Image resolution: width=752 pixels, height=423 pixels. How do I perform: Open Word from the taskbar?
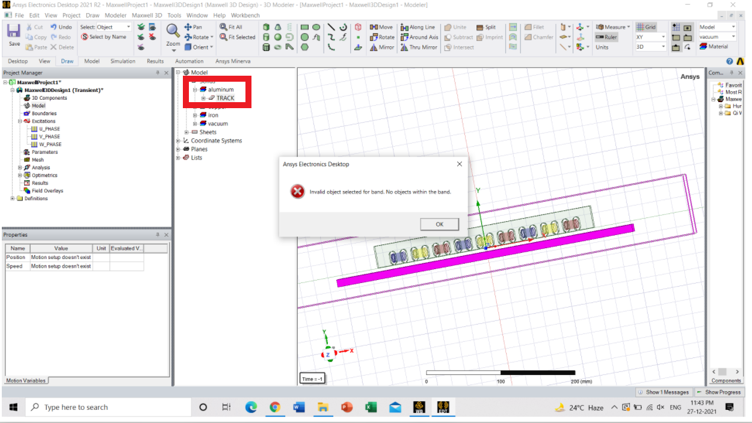[299, 407]
